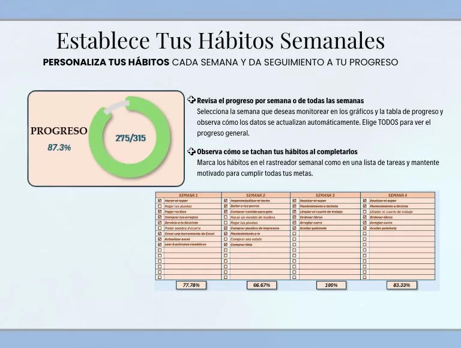Check the "Comprar una estufa" habit box

pos(226,239)
